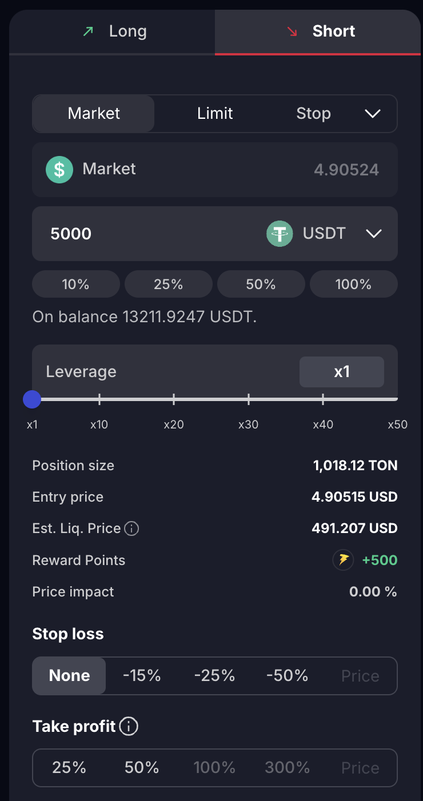Click the 100% balance button
Screen dimensions: 423x801
(x=353, y=285)
